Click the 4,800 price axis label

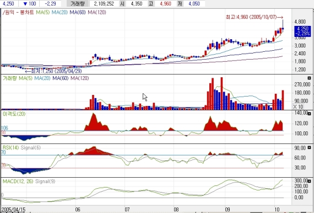click(x=300, y=22)
